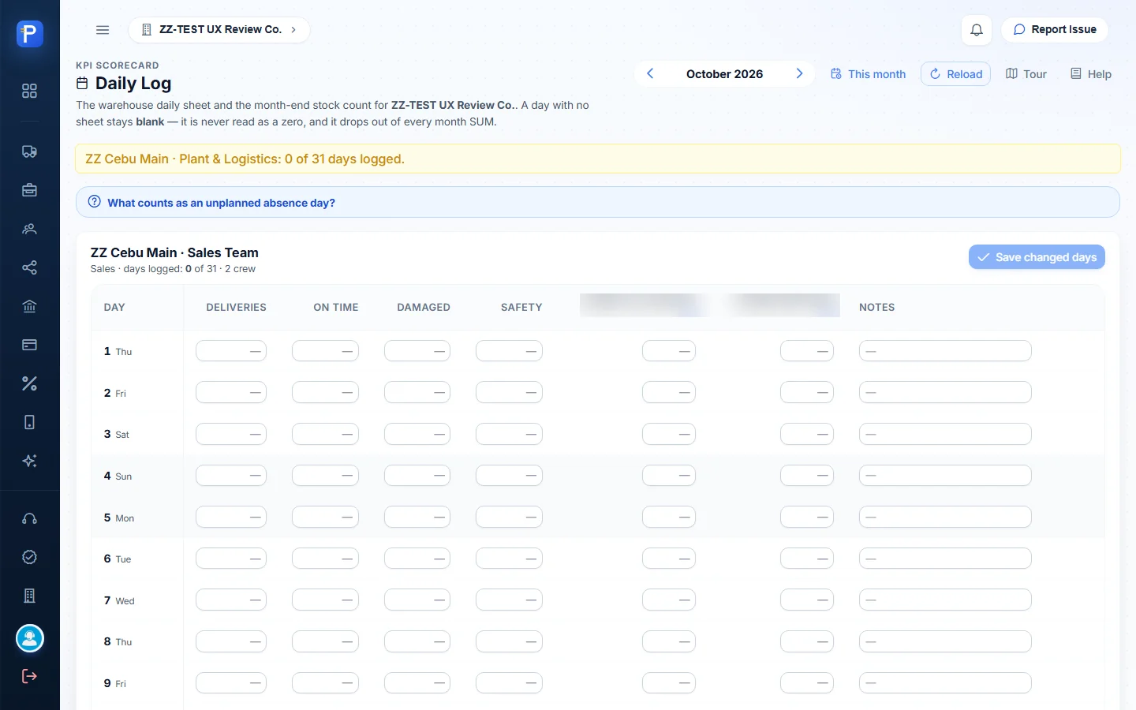Open the dashboard grid icon in sidebar
The width and height of the screenshot is (1136, 710).
[x=29, y=91]
